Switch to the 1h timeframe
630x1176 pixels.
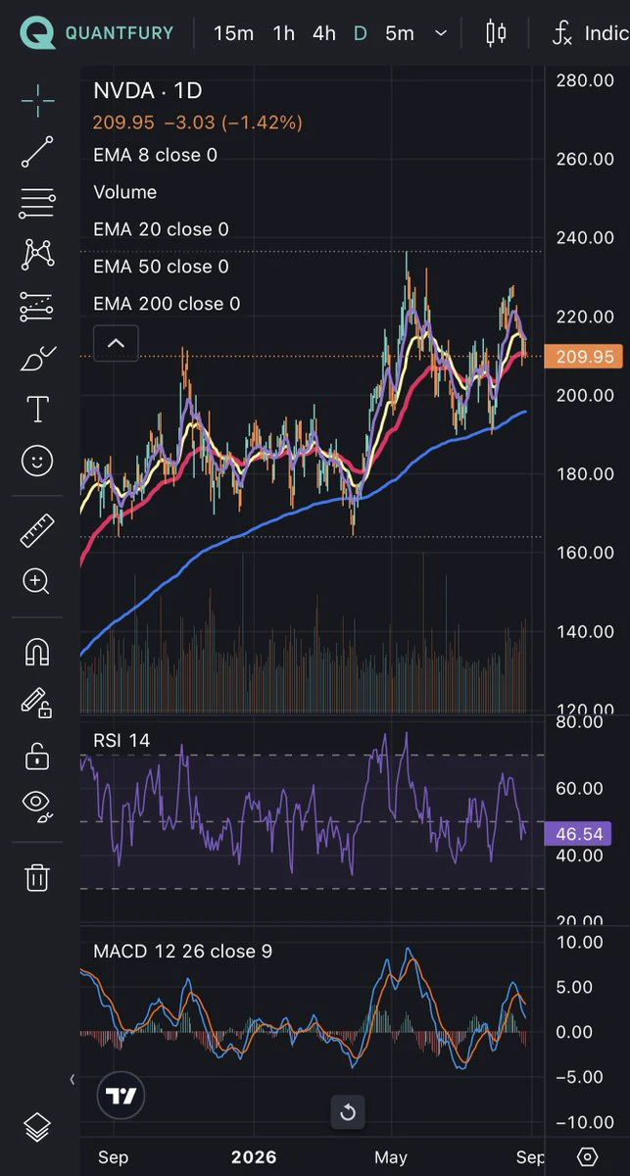[284, 33]
